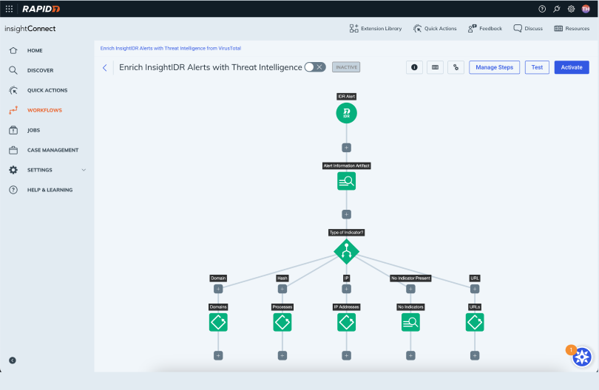
Task: Open the TH user avatar menu
Action: point(585,9)
